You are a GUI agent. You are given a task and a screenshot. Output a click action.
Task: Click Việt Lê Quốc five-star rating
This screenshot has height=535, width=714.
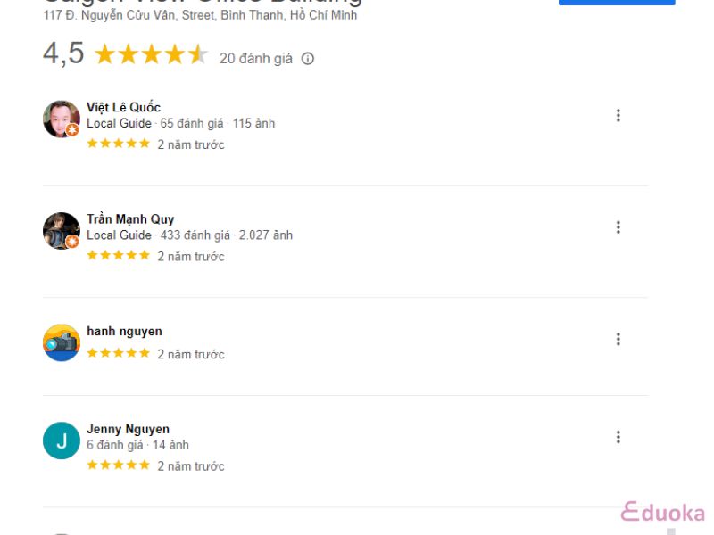coord(119,144)
